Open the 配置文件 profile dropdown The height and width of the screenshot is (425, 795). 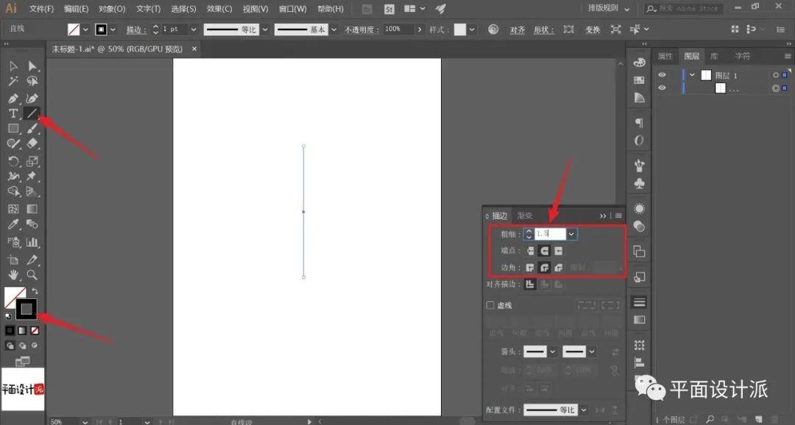pos(584,410)
